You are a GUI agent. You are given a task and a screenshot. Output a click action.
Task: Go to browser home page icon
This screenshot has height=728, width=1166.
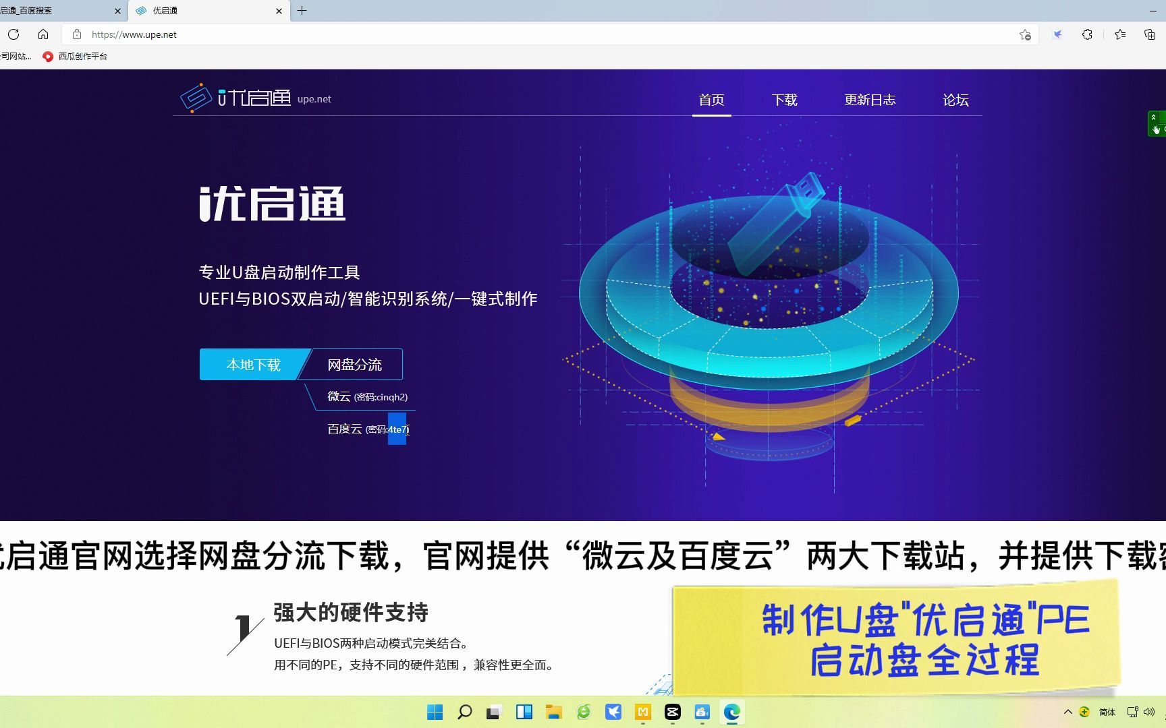43,34
